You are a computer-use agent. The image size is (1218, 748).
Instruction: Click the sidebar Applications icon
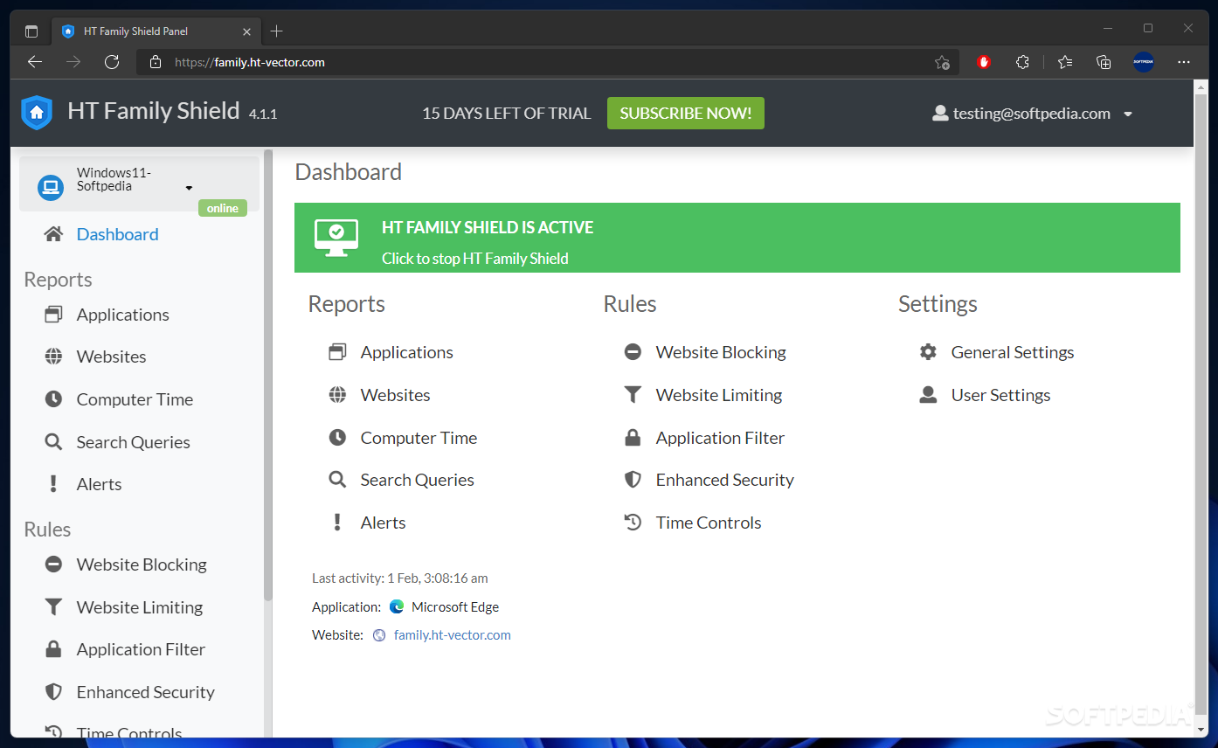click(53, 315)
